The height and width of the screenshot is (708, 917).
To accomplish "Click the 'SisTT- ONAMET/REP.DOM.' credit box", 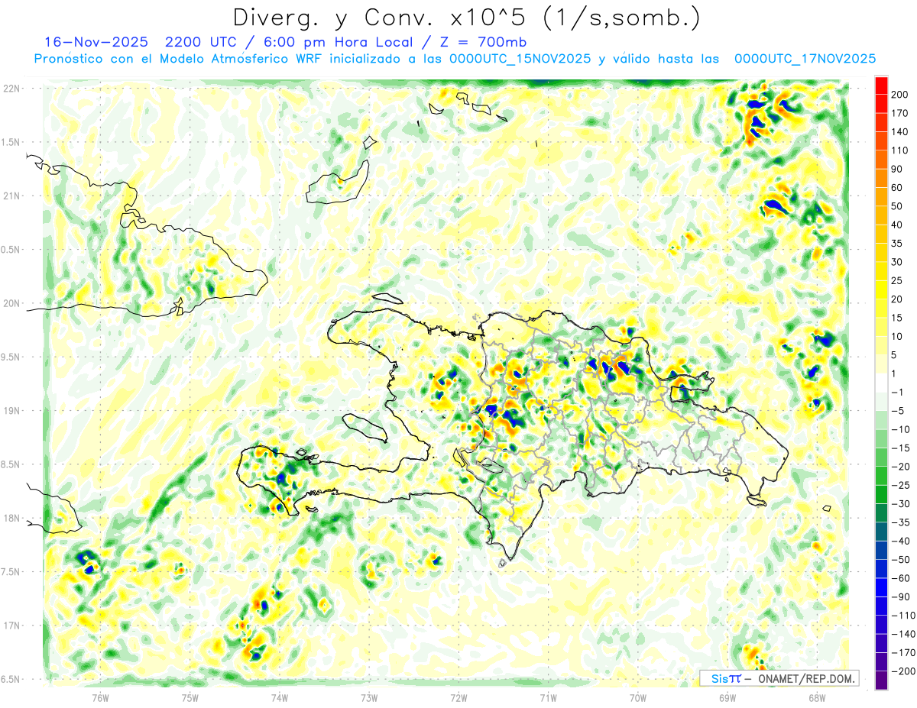I will [x=779, y=678].
